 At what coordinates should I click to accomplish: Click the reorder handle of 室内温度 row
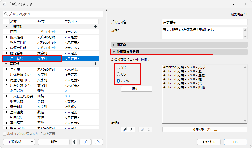pyautogui.click(x=6, y=112)
